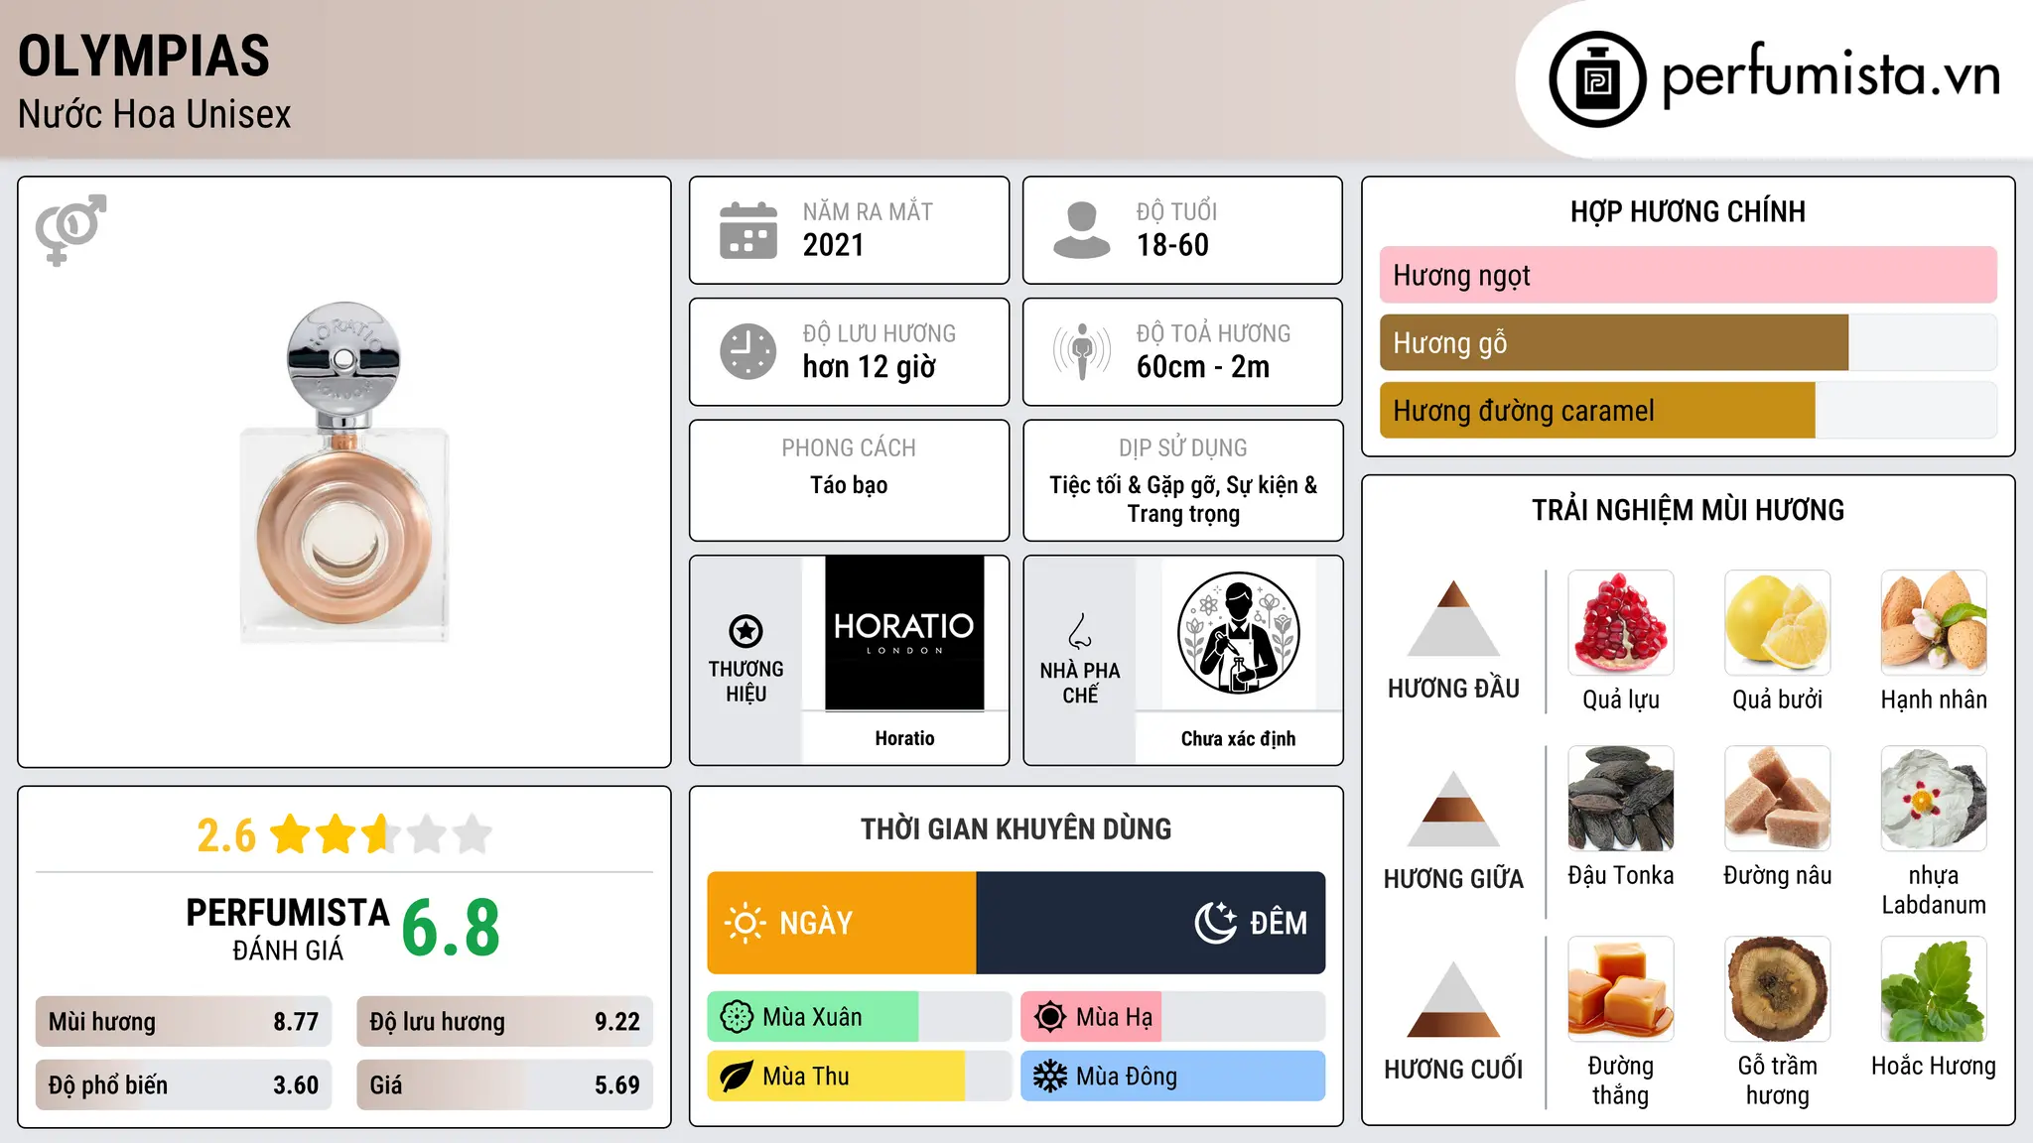Open the perfumista.vn site name

point(1830,75)
